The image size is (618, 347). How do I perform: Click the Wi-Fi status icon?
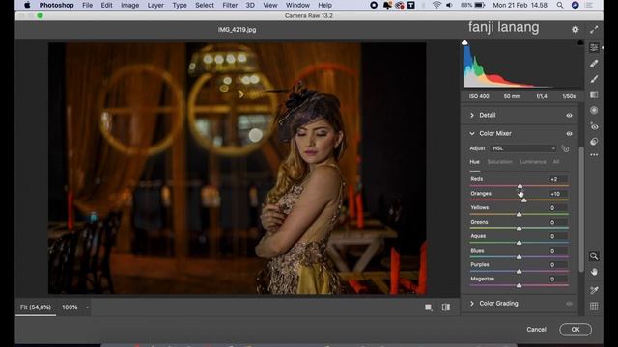coord(436,5)
